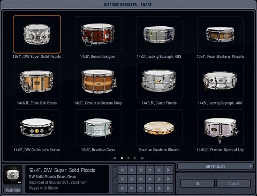Image resolution: width=257 pixels, height=196 pixels.
Task: Choose the 14x6.5 Tama Bell Brass snare
Action: pyautogui.click(x=37, y=81)
